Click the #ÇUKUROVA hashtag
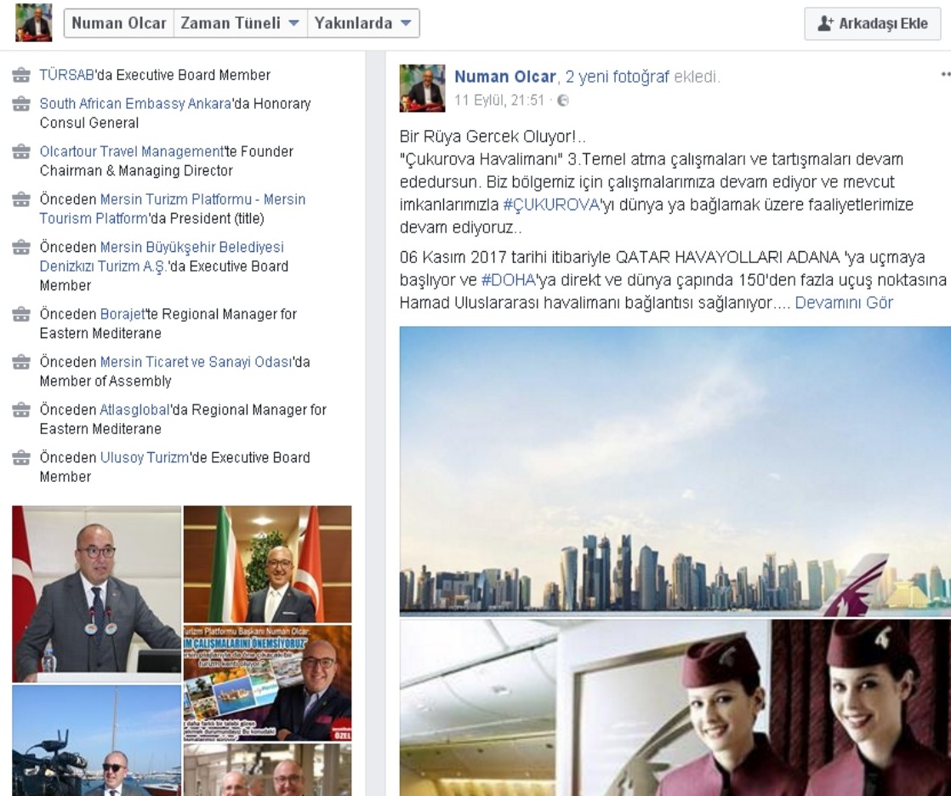Screen dimensions: 951x796 pos(551,204)
